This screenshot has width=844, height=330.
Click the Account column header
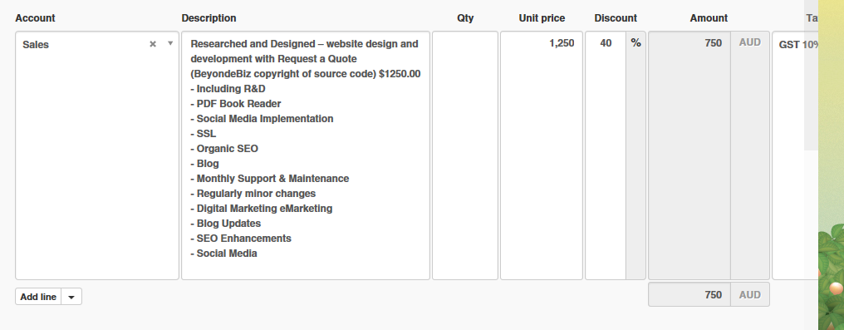point(35,17)
